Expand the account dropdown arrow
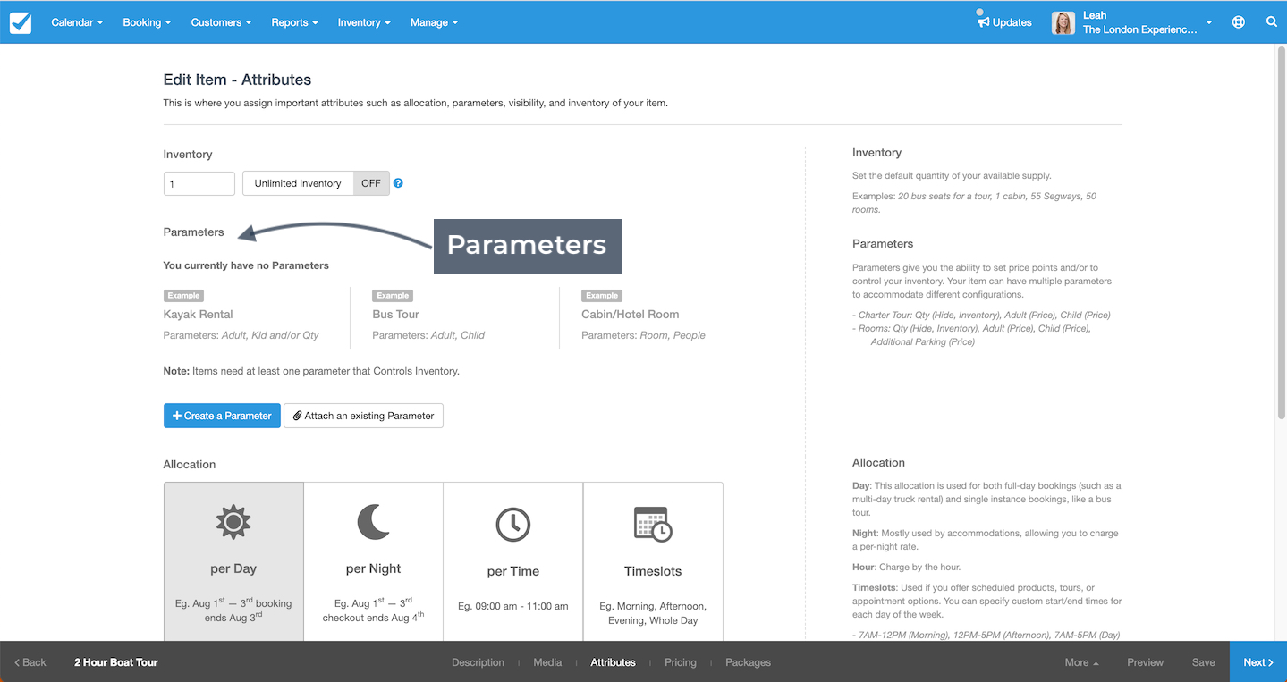 click(1209, 23)
